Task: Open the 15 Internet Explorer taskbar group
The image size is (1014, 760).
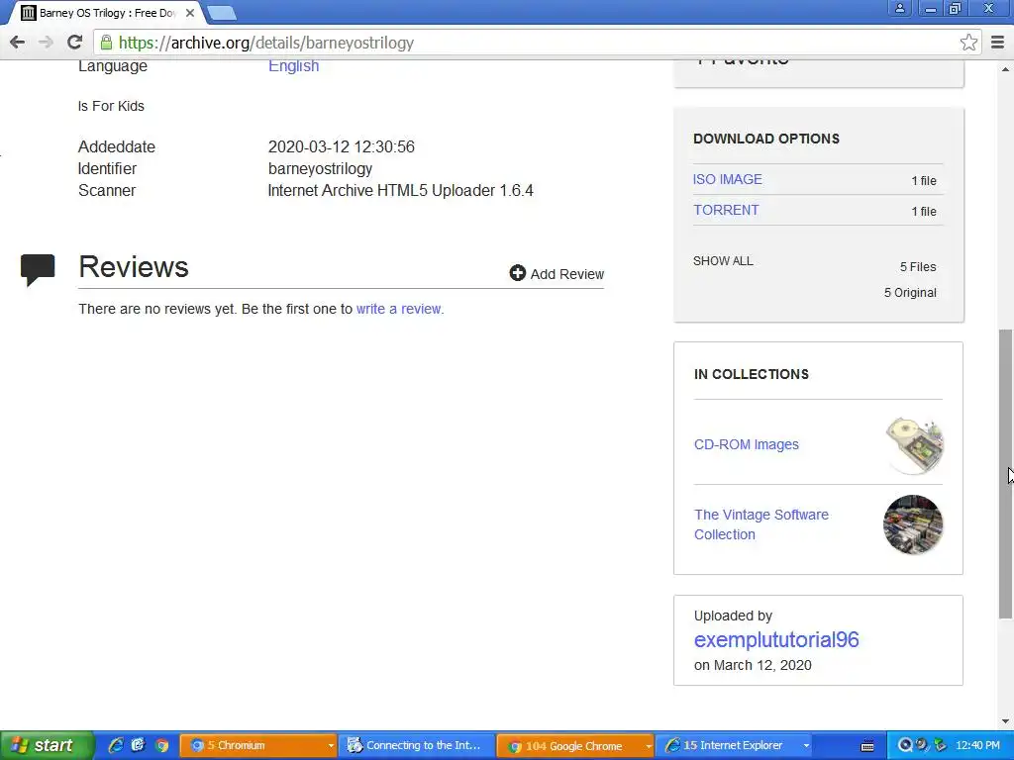Action: [734, 745]
